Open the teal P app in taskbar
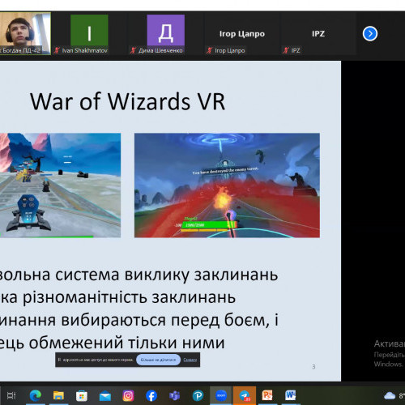 pyautogui.click(x=198, y=396)
